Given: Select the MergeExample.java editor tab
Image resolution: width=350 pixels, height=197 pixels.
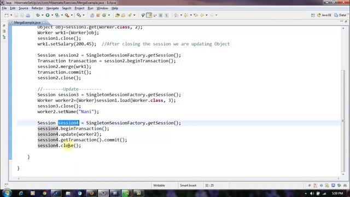Looking at the screenshot, I should [27, 22].
